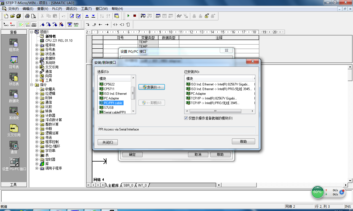Viewport: 353px width, 211px height.
Task: Open 程序块 in the left navigation bar
Action: (x=14, y=45)
